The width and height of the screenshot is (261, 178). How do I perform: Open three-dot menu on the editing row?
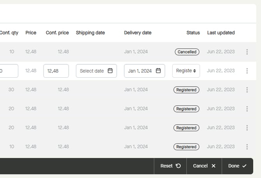(x=247, y=71)
